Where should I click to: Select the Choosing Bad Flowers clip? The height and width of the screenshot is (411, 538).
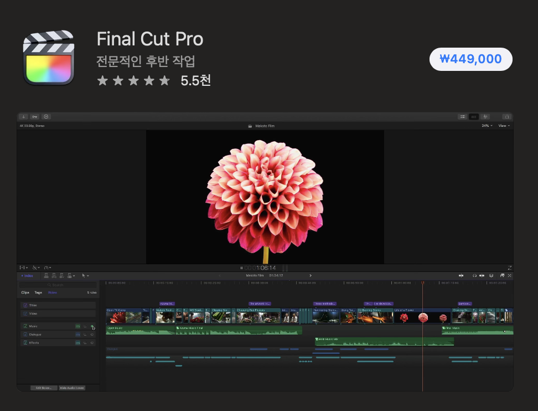coord(258,316)
